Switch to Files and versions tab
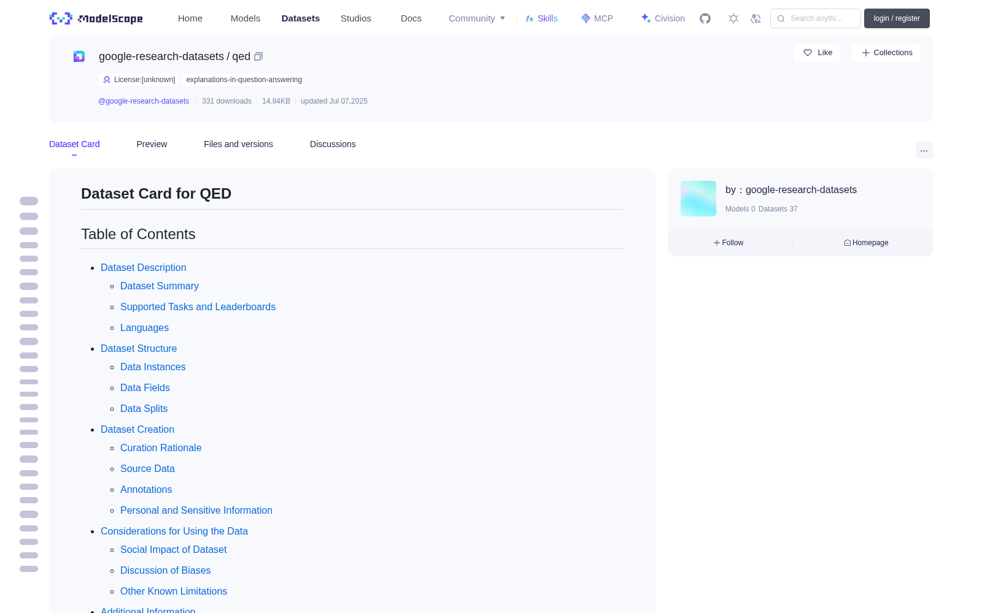This screenshot has height=613, width=982. tap(238, 144)
